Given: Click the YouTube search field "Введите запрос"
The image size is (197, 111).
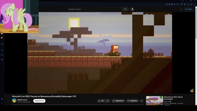Looking at the screenshot, I should [x=94, y=9].
